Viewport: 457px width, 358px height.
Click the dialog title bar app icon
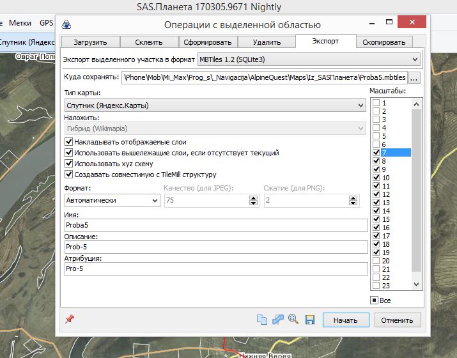pyautogui.click(x=66, y=25)
